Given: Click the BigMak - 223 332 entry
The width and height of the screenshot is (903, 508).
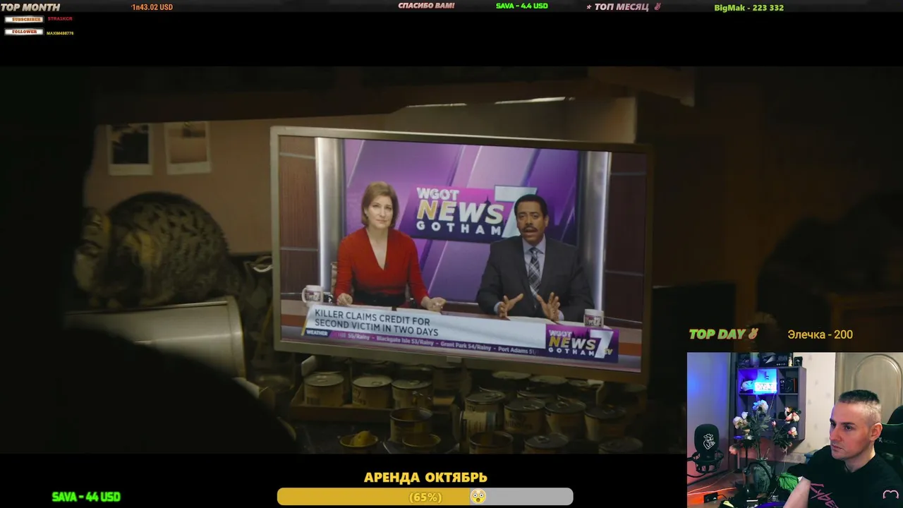Looking at the screenshot, I should tap(749, 8).
